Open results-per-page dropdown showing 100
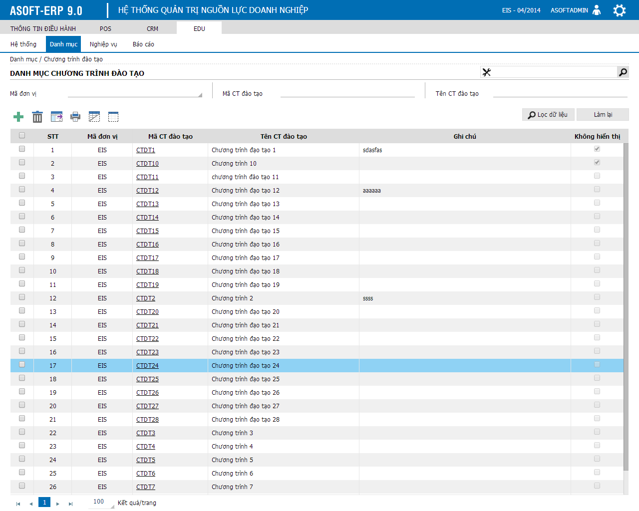 (101, 502)
